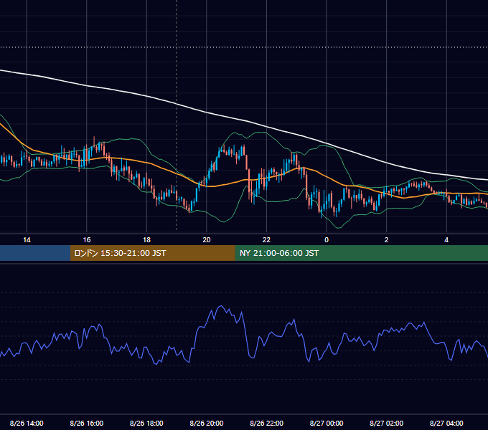Click the 2 hour label on the price chart axis
This screenshot has width=488, height=430.
click(387, 240)
